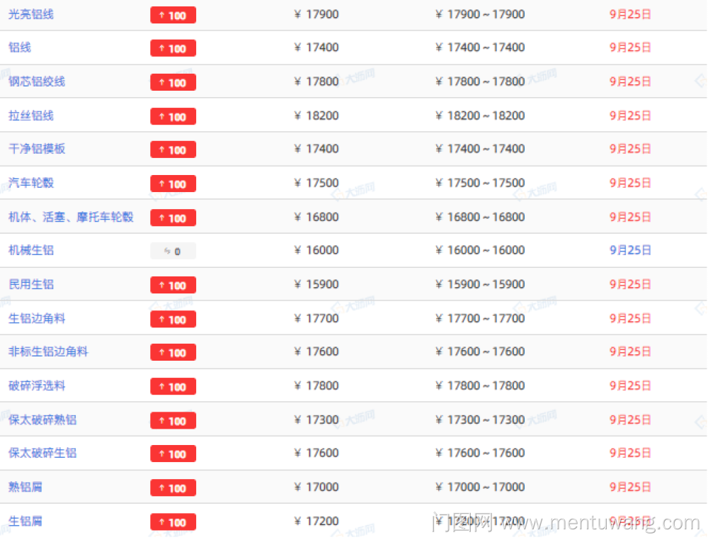Click the rise badge beside 保太破碎生铝

click(x=173, y=454)
